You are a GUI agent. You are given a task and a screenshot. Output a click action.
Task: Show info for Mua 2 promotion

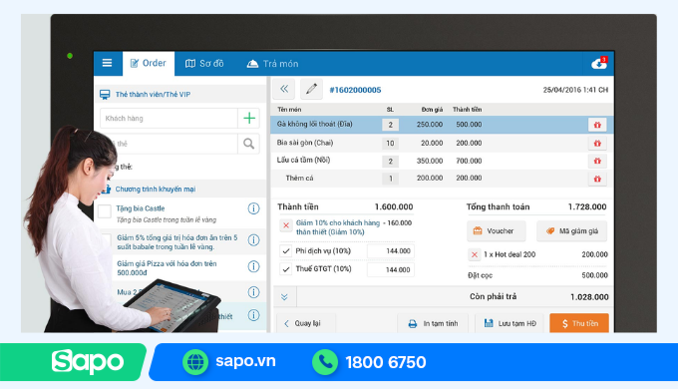pyautogui.click(x=254, y=292)
